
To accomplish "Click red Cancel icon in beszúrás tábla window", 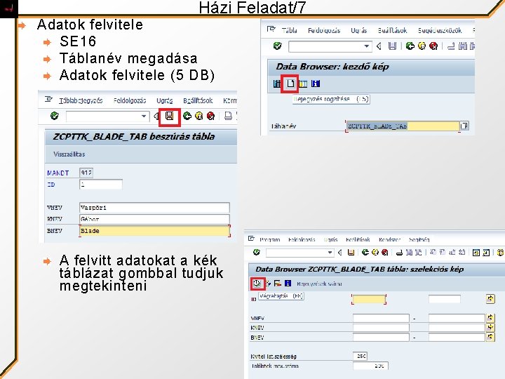I will click(211, 116).
